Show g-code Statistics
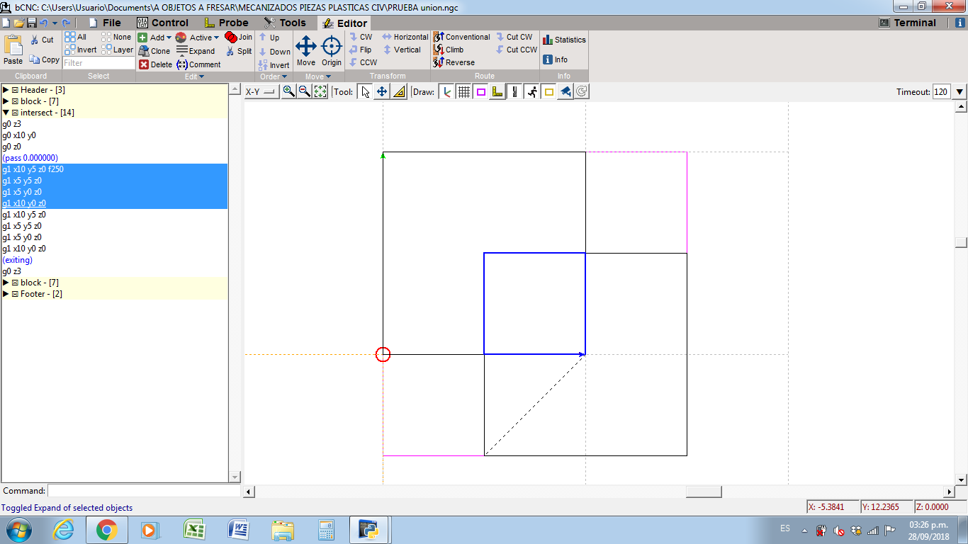Viewport: 968px width, 544px height. [565, 40]
